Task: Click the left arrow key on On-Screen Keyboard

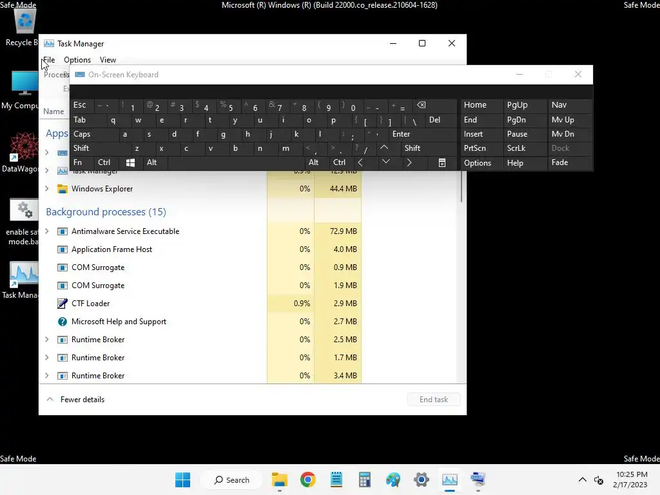Action: coord(360,162)
